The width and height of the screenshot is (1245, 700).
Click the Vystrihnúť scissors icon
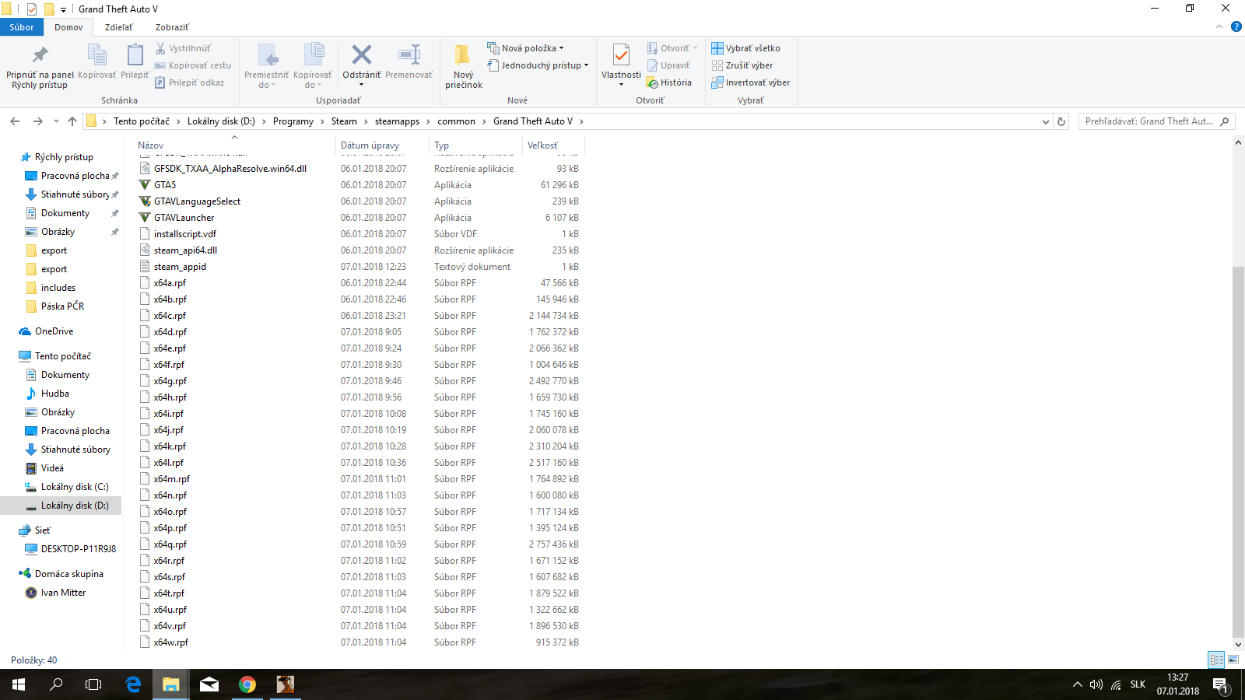point(160,48)
